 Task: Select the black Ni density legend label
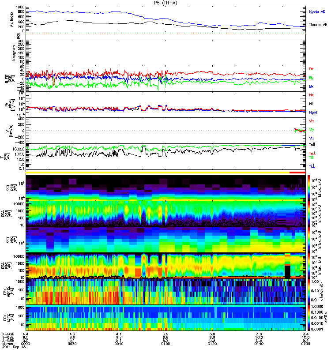click(x=311, y=104)
